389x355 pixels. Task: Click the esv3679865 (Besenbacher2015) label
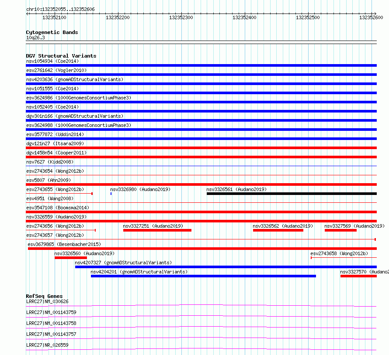pyautogui.click(x=64, y=244)
